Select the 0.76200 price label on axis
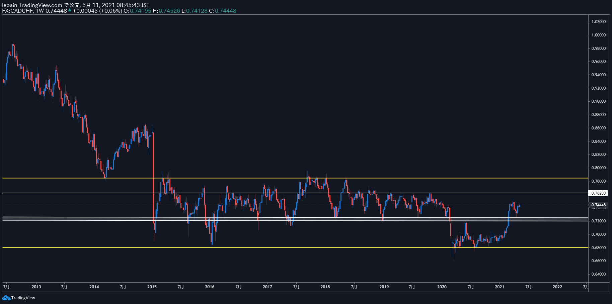Screen dimensions: 612x304 [598, 193]
